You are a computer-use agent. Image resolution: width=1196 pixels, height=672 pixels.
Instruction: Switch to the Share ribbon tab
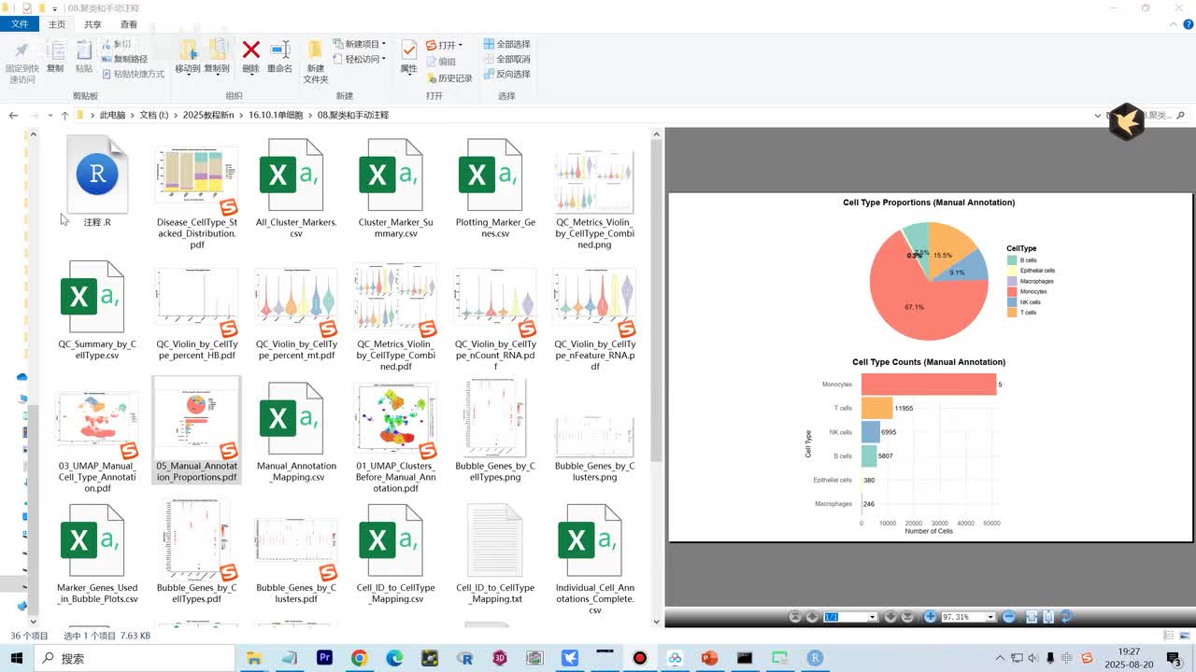click(93, 24)
